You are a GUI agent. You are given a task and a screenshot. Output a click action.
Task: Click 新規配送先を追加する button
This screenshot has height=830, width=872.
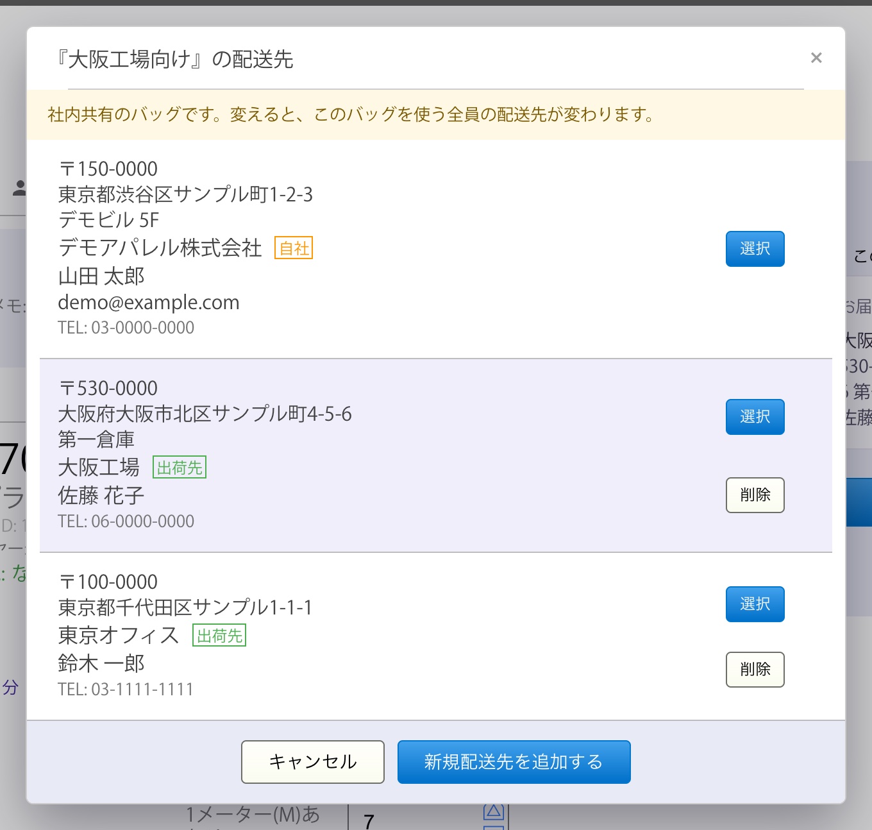(x=514, y=762)
